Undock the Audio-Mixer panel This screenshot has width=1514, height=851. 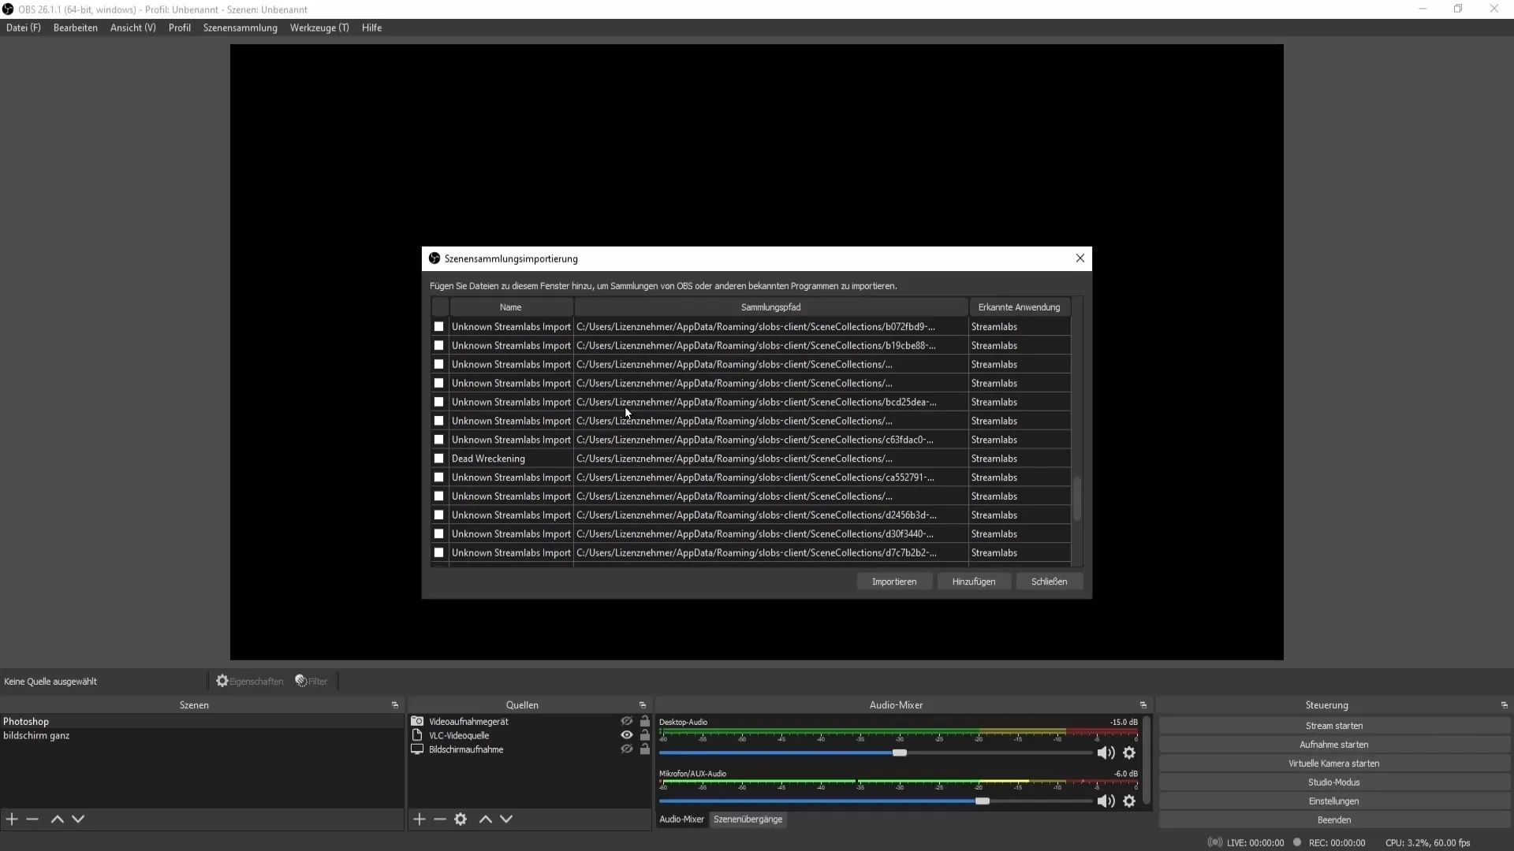(1143, 705)
